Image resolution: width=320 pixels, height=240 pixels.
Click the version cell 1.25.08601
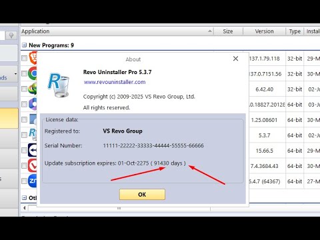tap(264, 120)
